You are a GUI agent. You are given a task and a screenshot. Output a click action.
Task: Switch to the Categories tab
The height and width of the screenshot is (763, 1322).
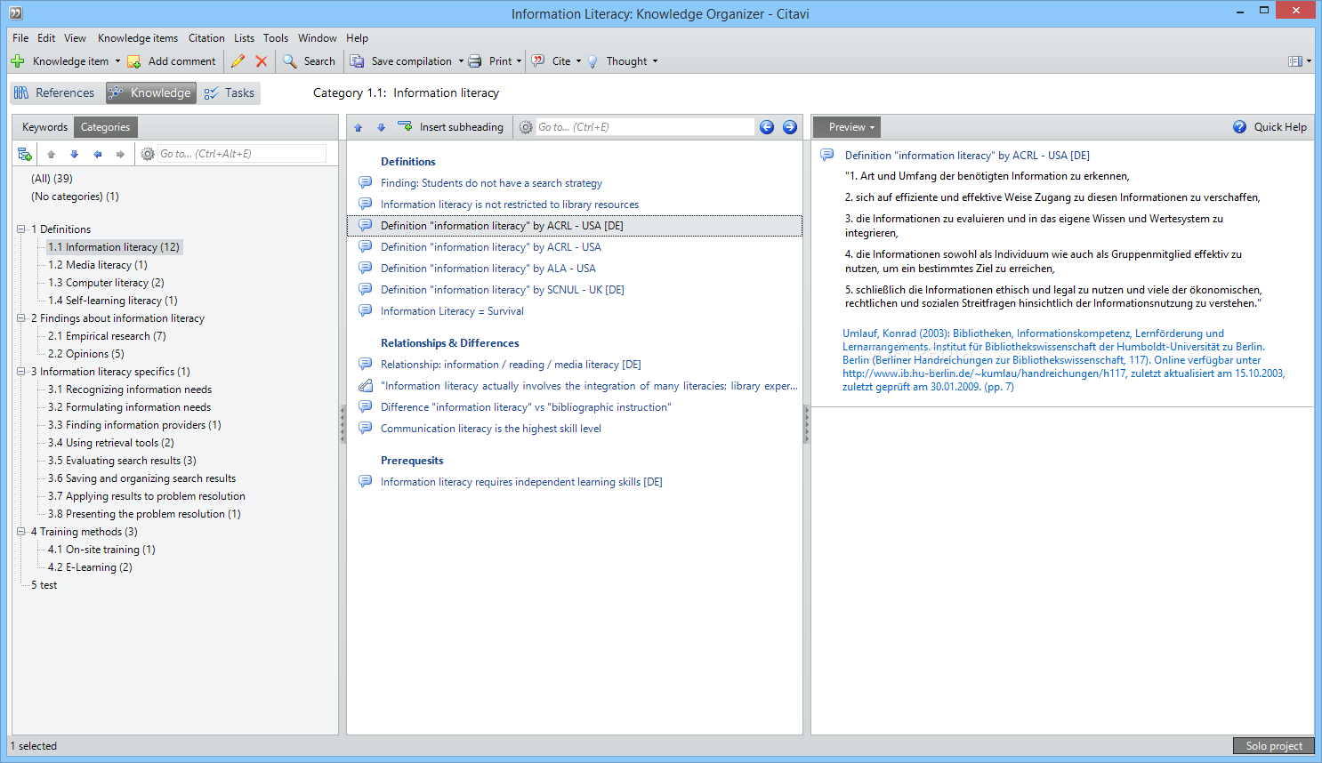105,127
